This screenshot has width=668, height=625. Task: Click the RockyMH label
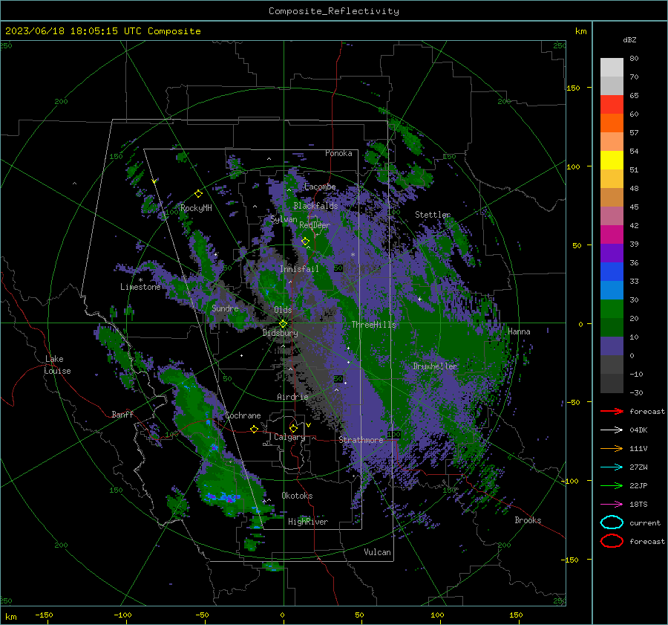[196, 208]
